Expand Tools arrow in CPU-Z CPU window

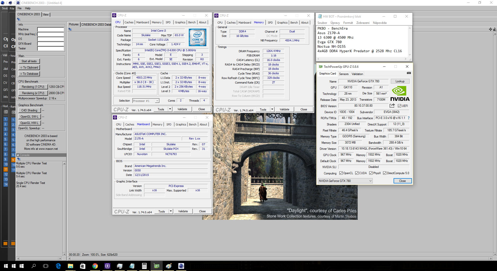point(170,109)
